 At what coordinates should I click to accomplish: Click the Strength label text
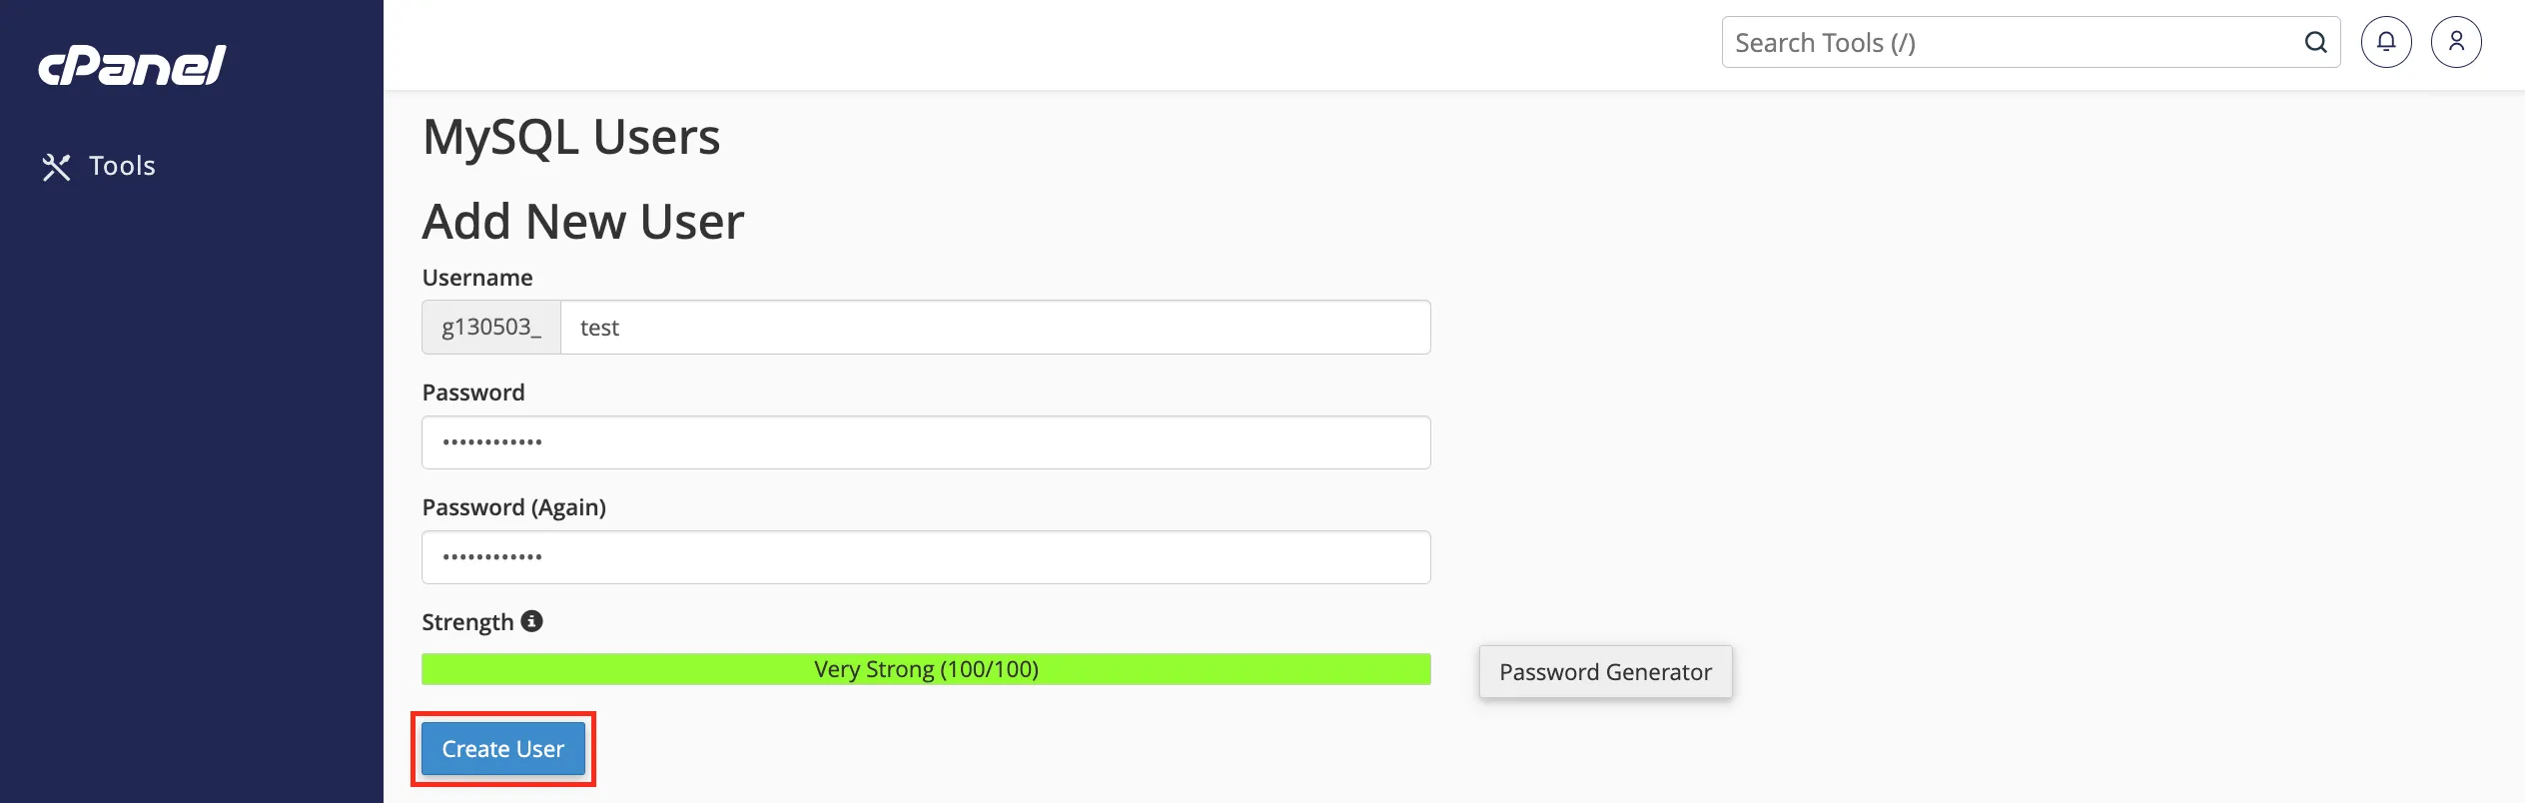tap(467, 622)
